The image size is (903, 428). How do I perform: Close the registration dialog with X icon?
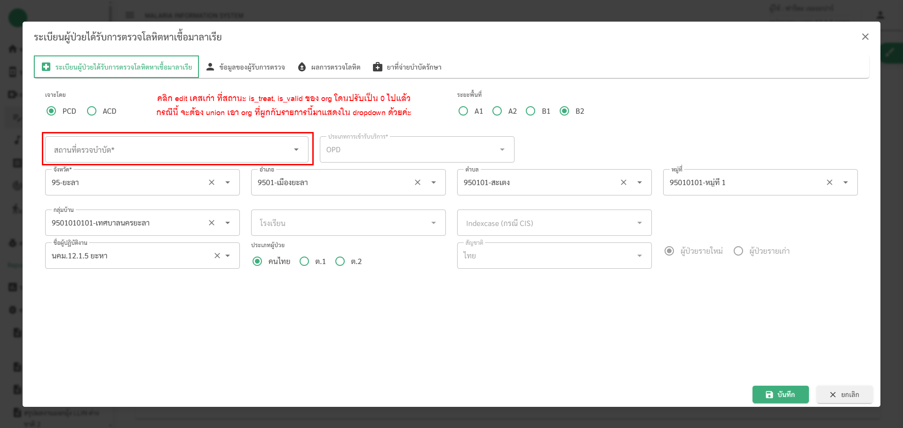(x=865, y=37)
